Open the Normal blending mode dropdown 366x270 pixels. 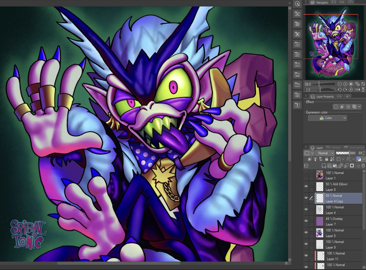[x=325, y=153]
